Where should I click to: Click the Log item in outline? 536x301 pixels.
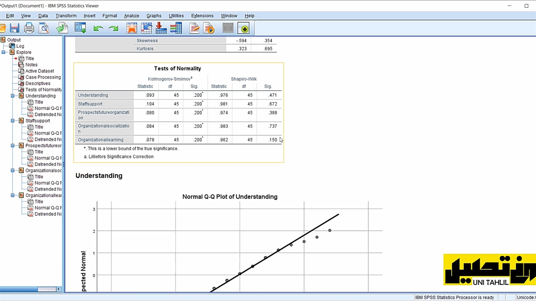tap(20, 46)
